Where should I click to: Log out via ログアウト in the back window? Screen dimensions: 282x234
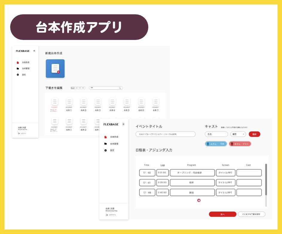(22, 134)
